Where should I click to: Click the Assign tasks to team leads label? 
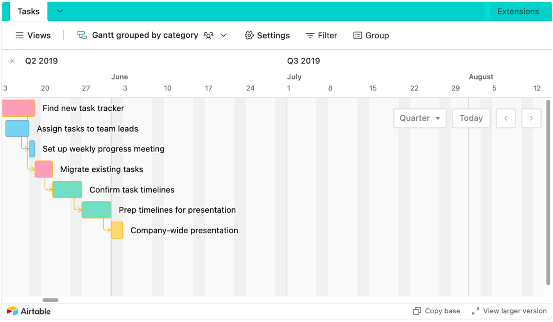point(87,129)
